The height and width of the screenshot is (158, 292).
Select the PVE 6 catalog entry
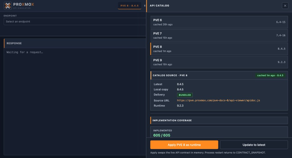coord(219,22)
